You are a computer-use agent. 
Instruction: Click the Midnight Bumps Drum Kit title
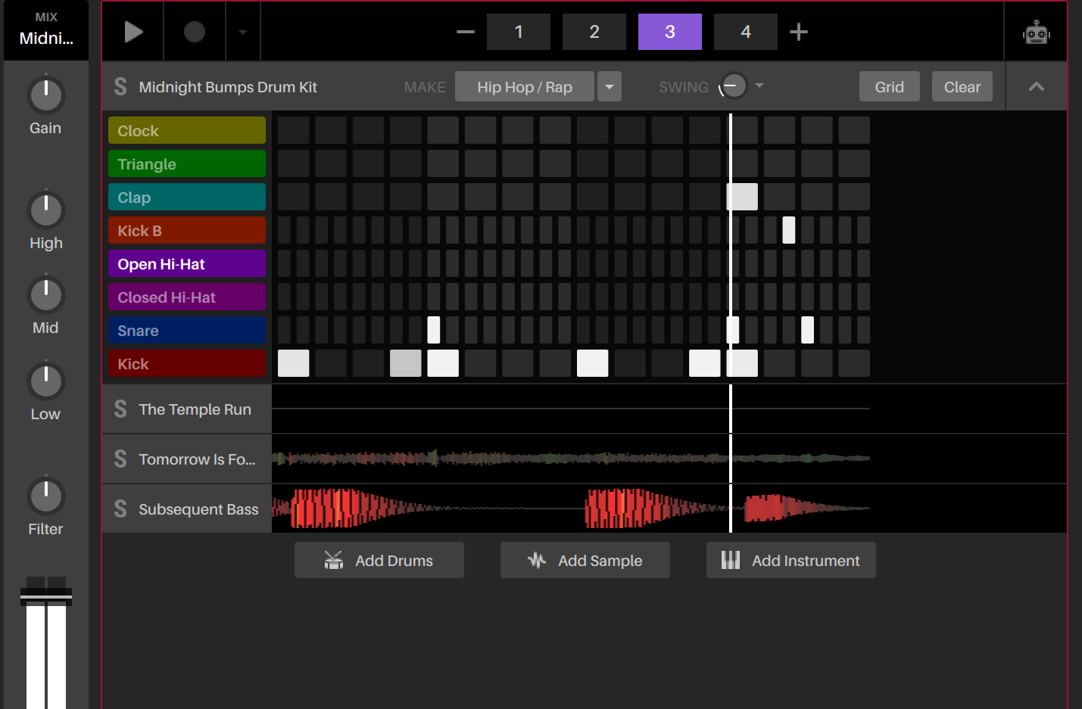(228, 87)
